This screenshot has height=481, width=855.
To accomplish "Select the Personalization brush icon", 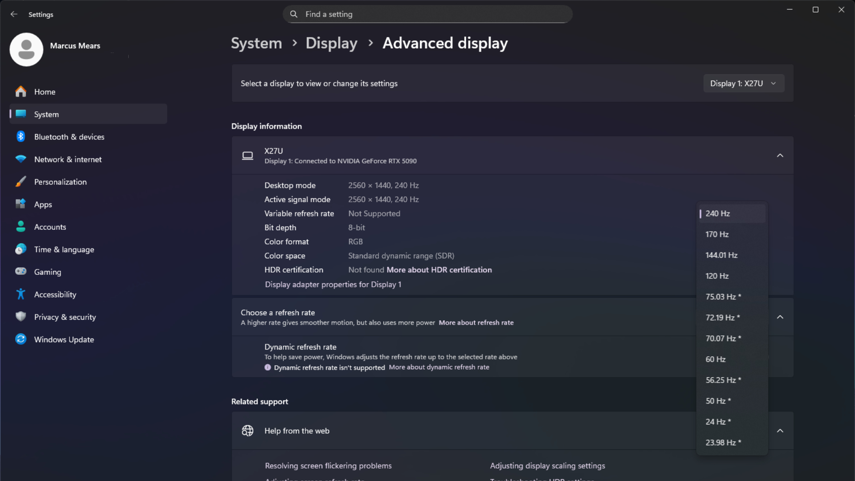I will click(20, 182).
